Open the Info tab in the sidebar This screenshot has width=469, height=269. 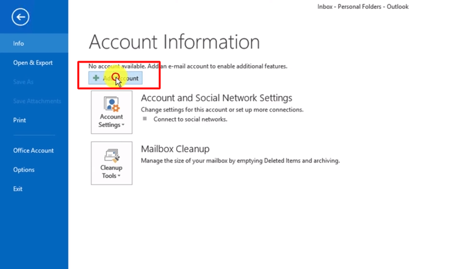click(34, 44)
